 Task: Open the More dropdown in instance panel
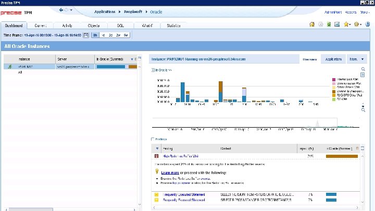click(x=357, y=59)
